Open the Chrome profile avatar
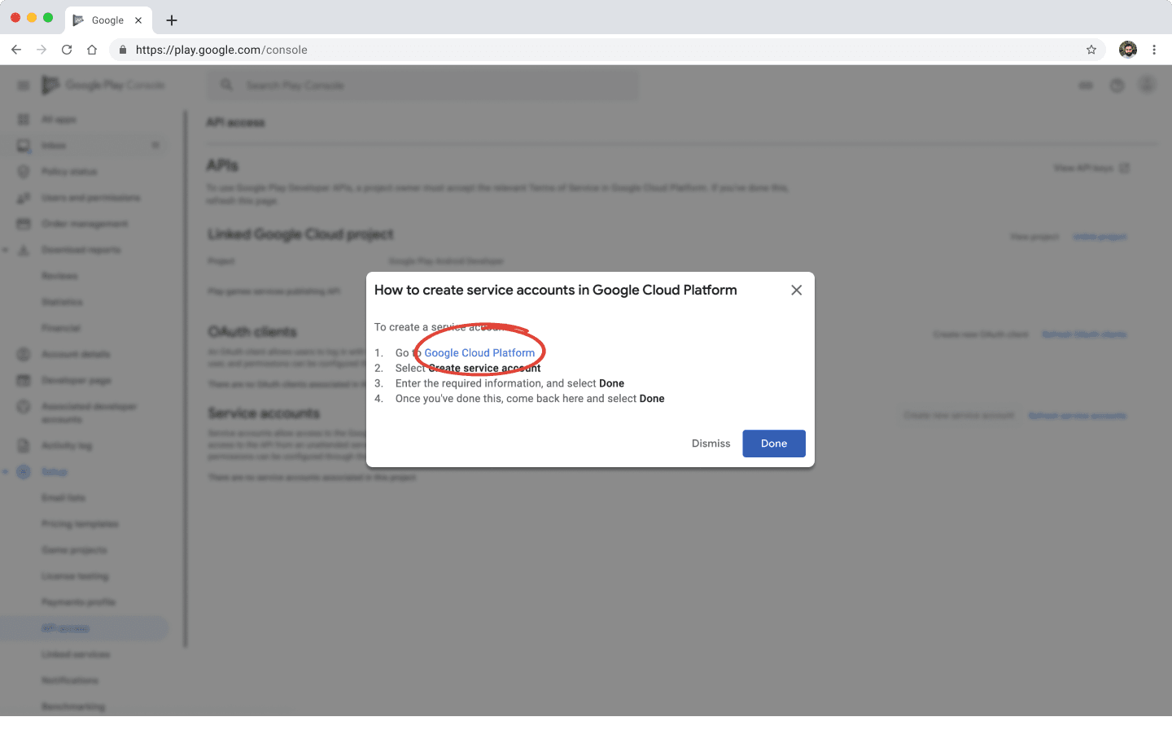Image resolution: width=1172 pixels, height=730 pixels. tap(1128, 50)
